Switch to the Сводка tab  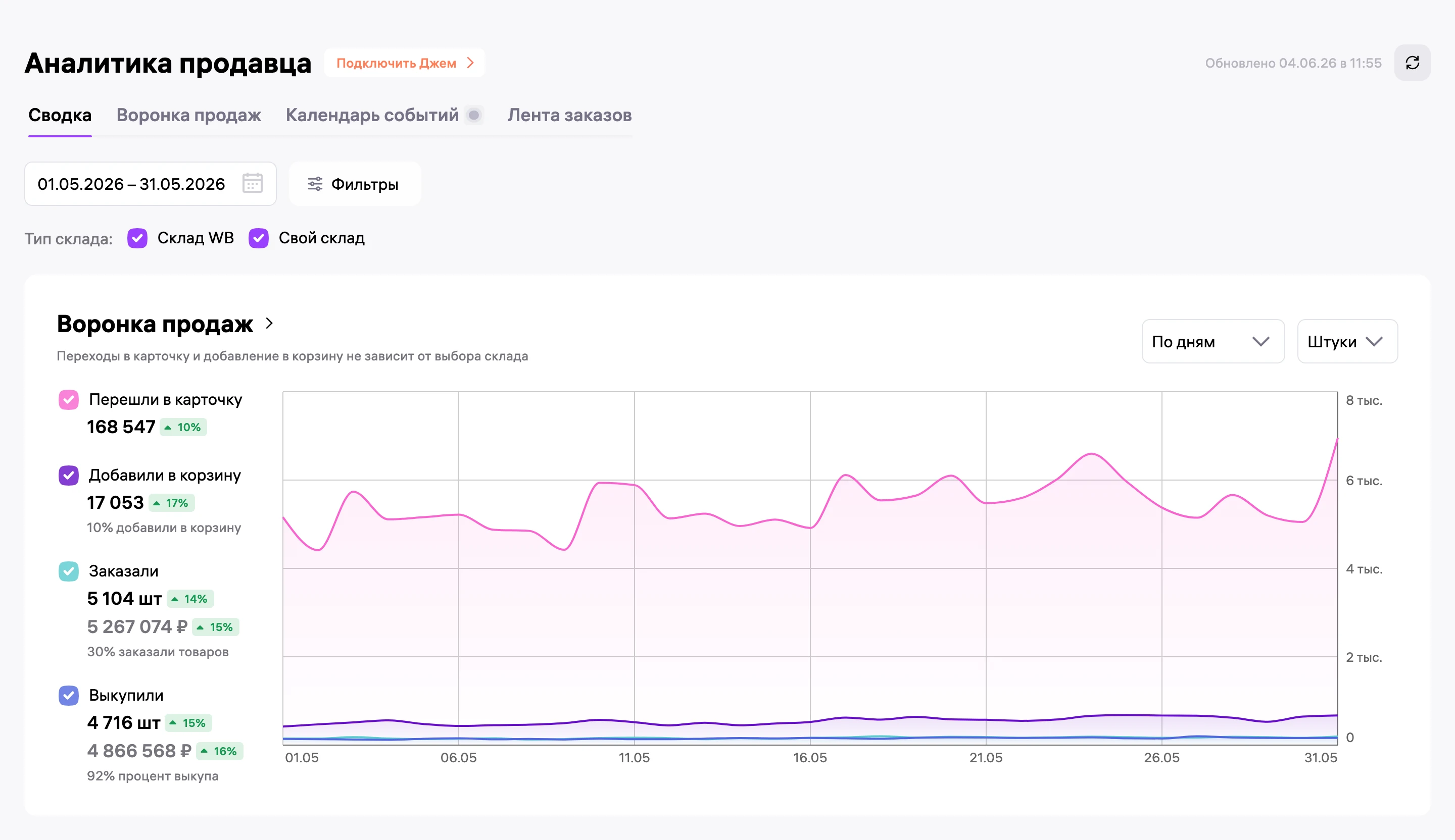click(60, 115)
